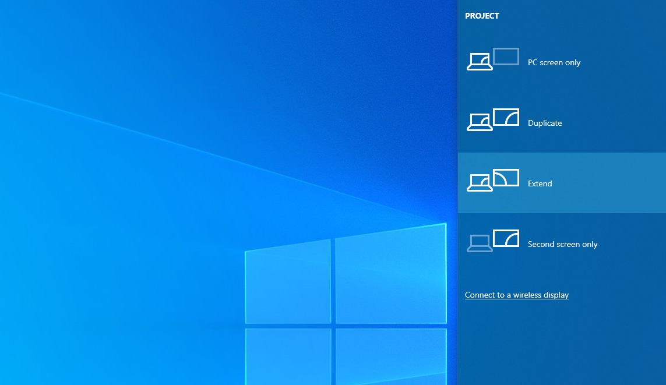Click the Windows logo lower-left pane on wallpaper
The width and height of the screenshot is (666, 385).
(288, 355)
